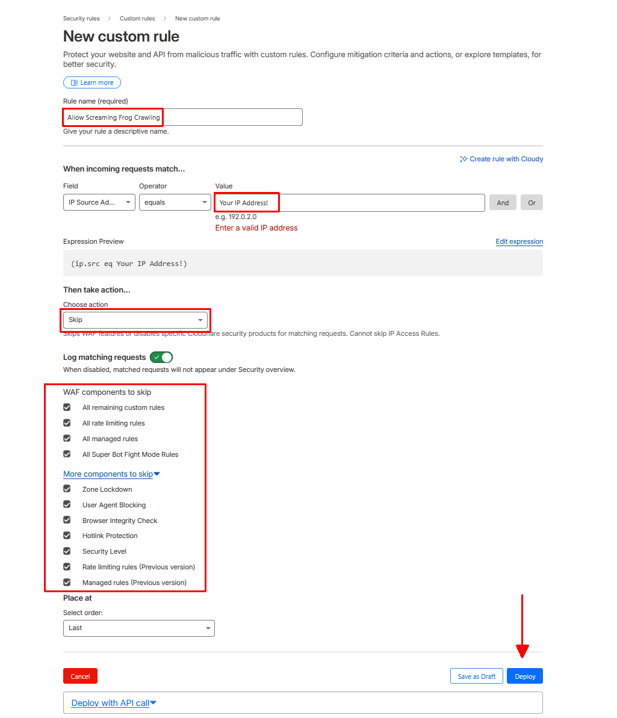Navigate to Security rules breadcrumb
617x718 pixels.
(81, 18)
